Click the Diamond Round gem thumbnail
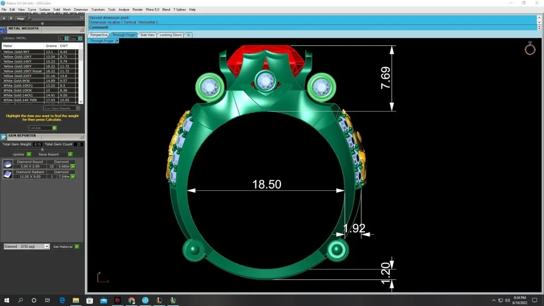The image size is (544, 306). [8, 164]
